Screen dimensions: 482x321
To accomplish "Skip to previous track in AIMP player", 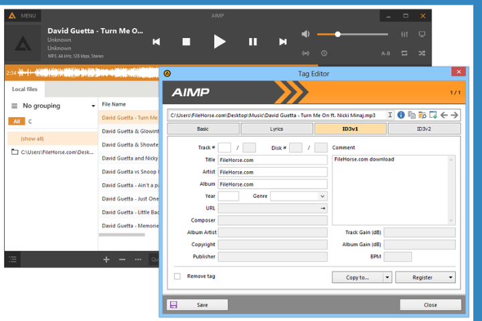I will [x=156, y=41].
